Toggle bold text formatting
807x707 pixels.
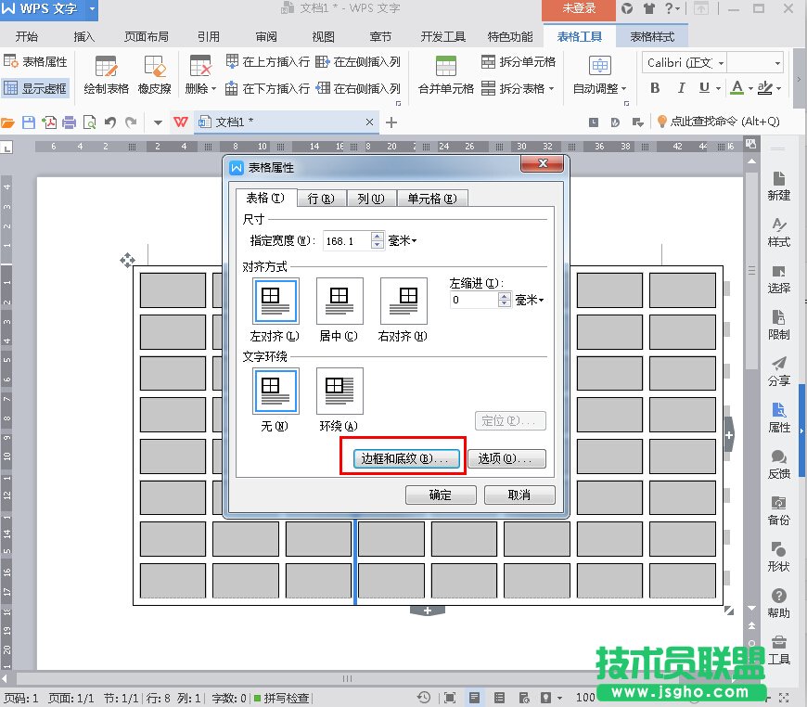tap(655, 88)
